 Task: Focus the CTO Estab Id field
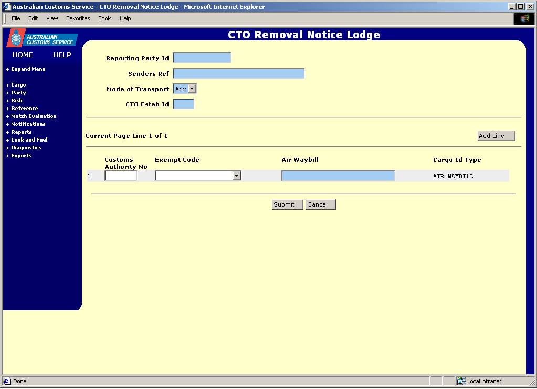pyautogui.click(x=184, y=104)
